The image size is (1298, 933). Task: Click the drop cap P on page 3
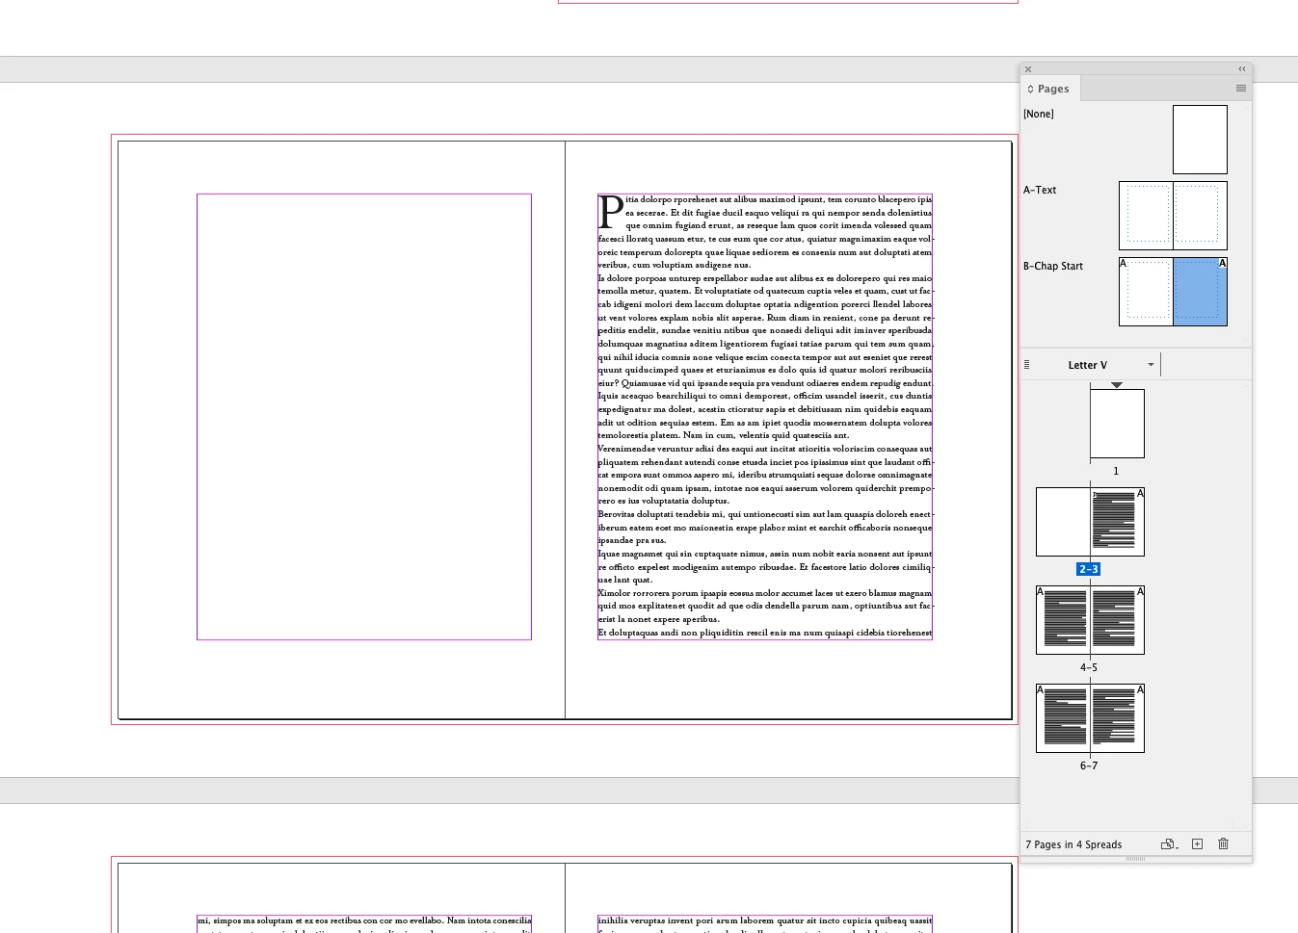pyautogui.click(x=611, y=211)
